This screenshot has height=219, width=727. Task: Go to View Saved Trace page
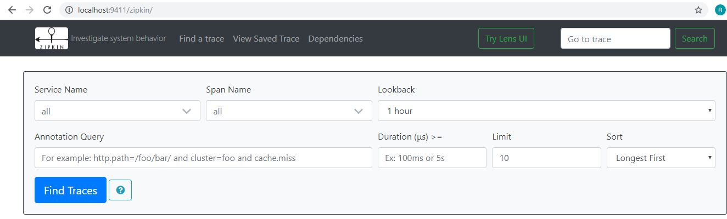[266, 38]
